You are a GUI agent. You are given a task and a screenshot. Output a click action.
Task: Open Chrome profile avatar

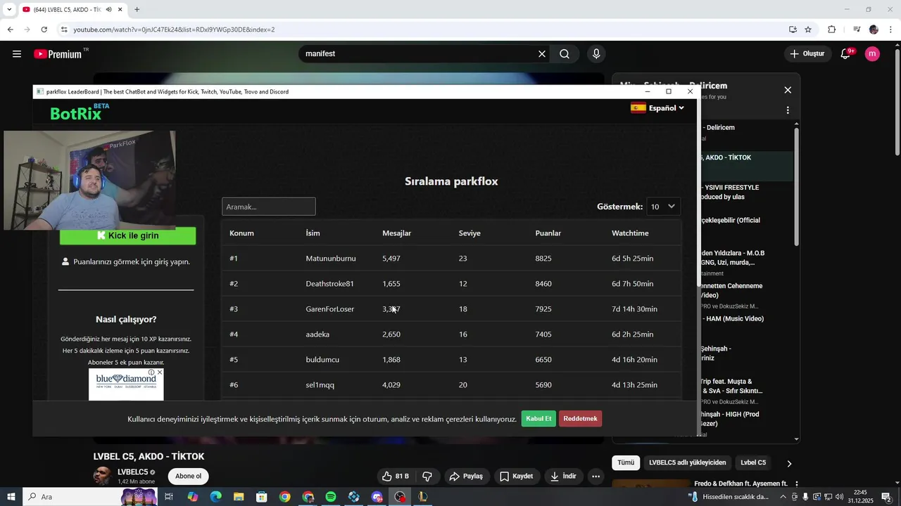(874, 30)
